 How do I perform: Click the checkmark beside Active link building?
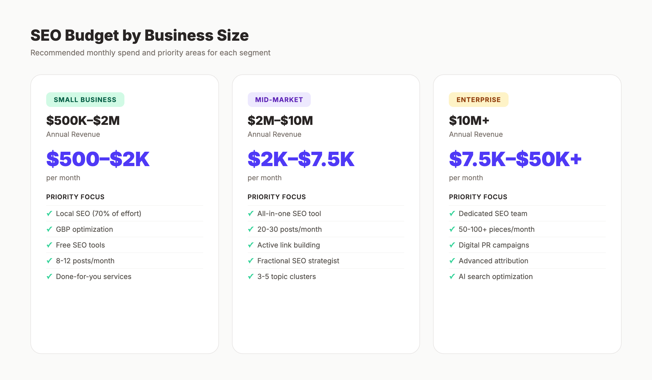pos(250,245)
